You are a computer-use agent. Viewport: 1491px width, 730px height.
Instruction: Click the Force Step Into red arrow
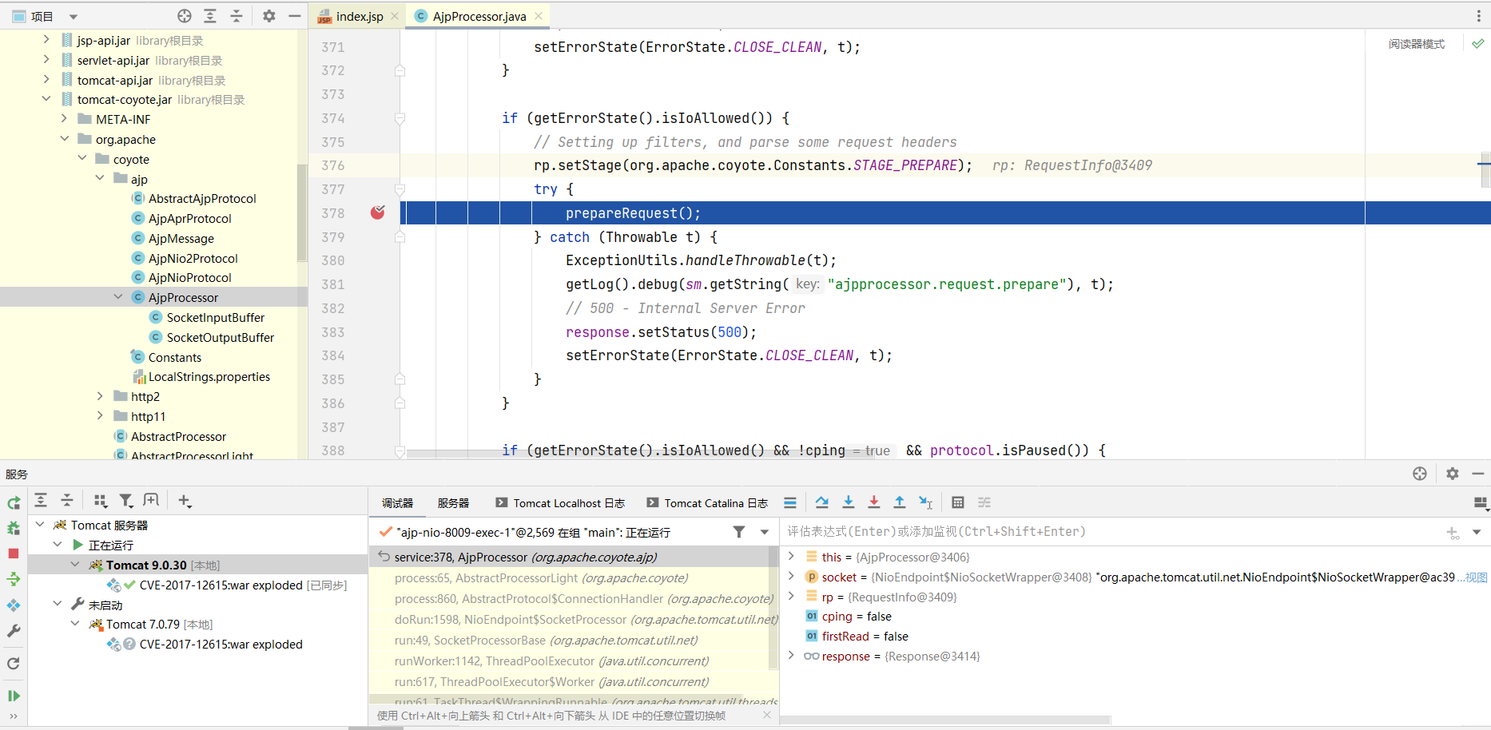pos(874,502)
